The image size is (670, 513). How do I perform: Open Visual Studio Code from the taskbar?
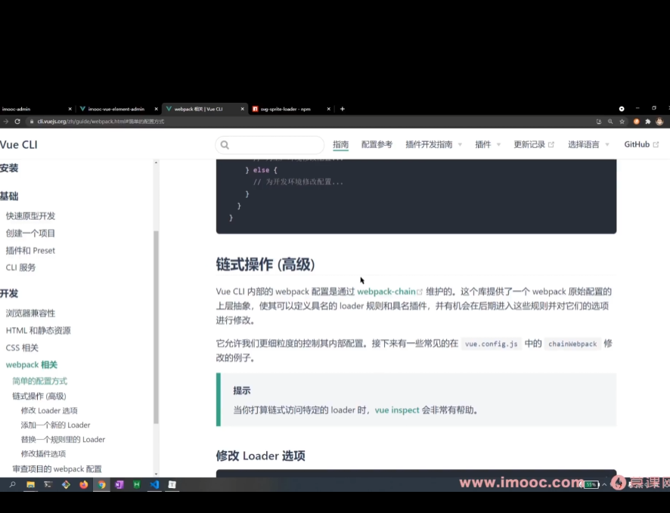[x=155, y=485]
